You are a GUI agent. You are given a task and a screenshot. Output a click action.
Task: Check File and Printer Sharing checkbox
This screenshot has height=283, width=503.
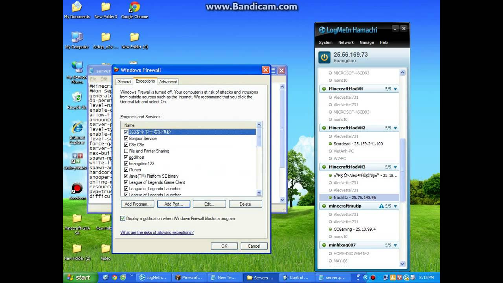point(126,151)
